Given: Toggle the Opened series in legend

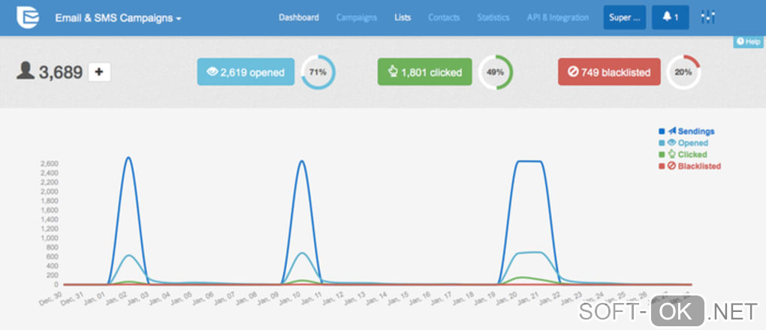Looking at the screenshot, I should pos(683,143).
